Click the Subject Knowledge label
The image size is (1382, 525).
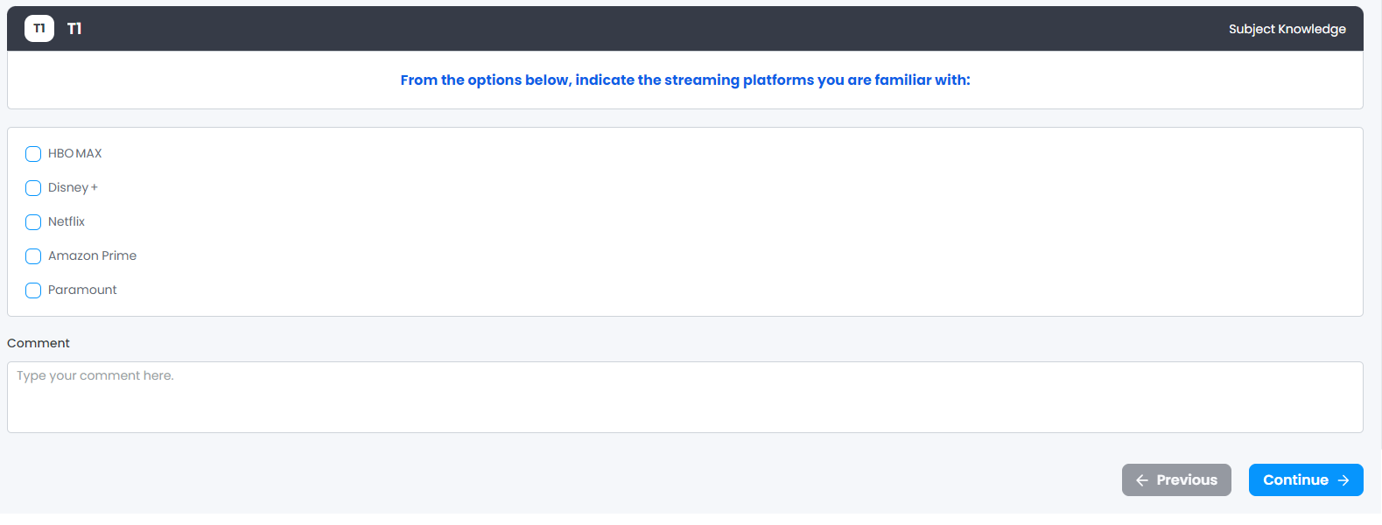[1287, 29]
